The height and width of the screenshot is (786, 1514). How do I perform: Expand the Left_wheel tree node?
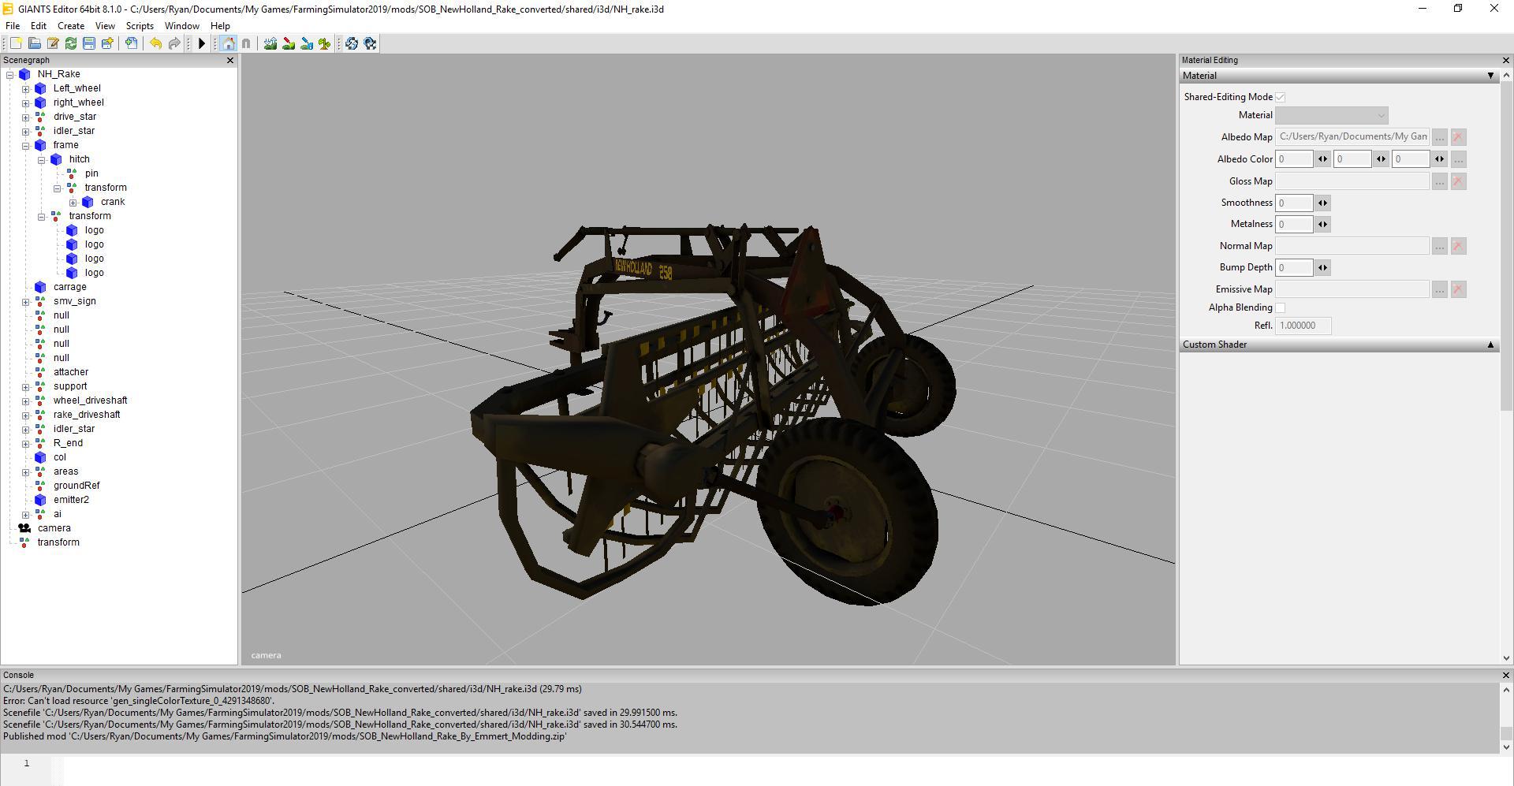coord(26,88)
